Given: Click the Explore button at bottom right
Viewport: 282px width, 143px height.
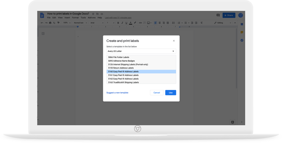Looking at the screenshot, I should tap(232, 122).
